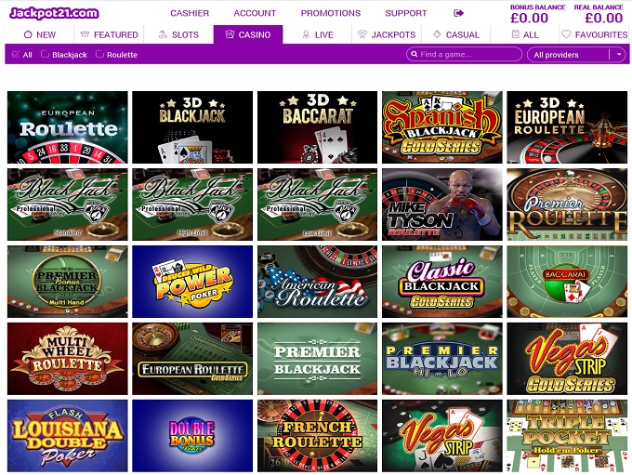
Task: Open the Featured crown icon tab
Action: pyautogui.click(x=85, y=34)
